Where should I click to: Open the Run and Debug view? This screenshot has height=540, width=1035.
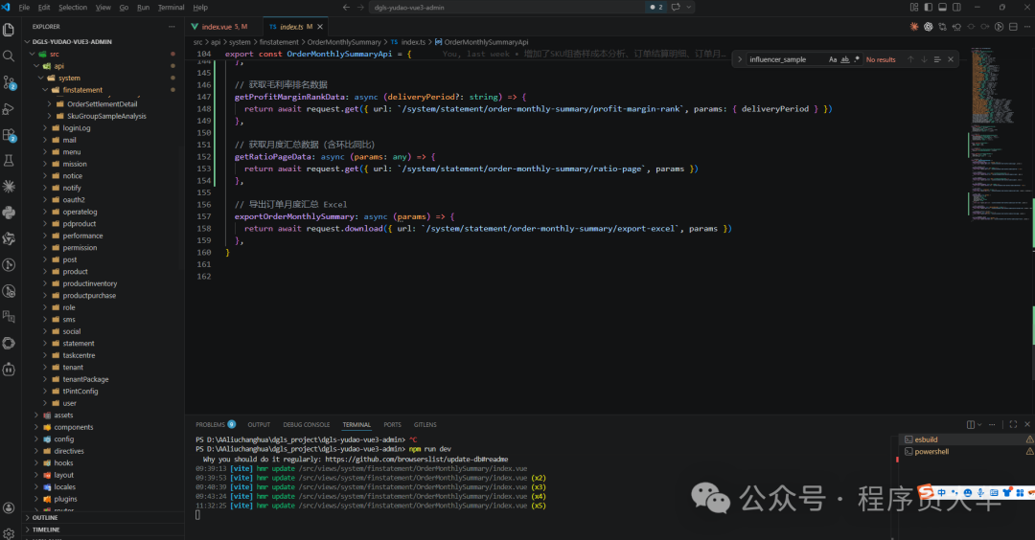pos(9,108)
